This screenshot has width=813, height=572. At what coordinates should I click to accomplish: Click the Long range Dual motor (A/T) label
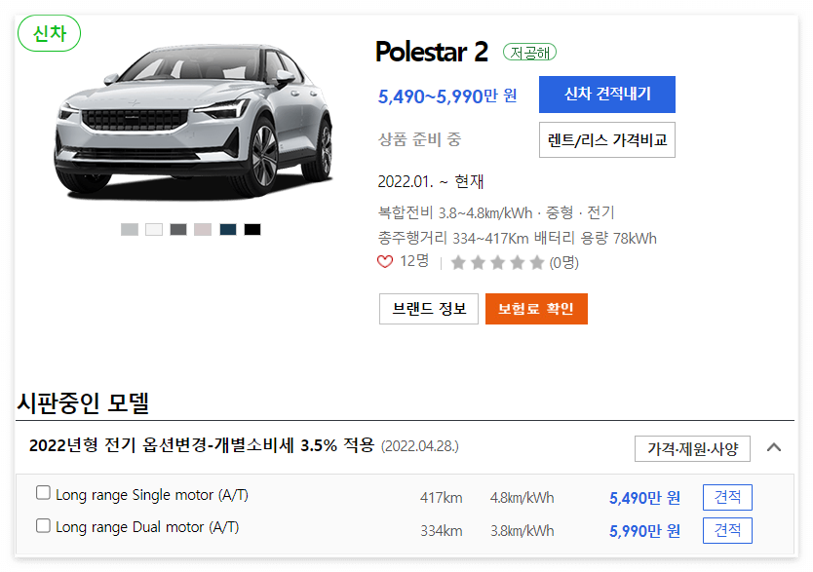[x=147, y=527]
